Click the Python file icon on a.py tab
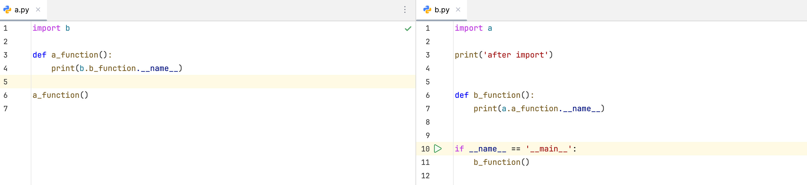807x185 pixels. [7, 10]
